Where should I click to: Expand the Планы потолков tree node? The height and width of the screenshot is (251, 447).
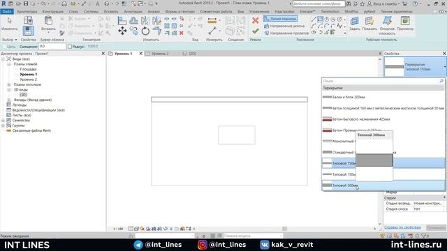(9, 84)
